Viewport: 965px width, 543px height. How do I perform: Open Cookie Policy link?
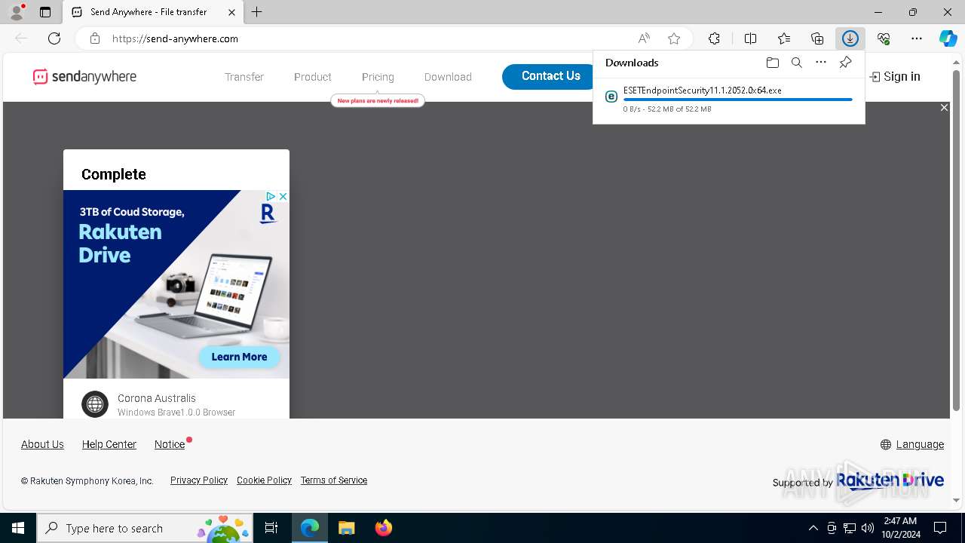click(x=264, y=480)
